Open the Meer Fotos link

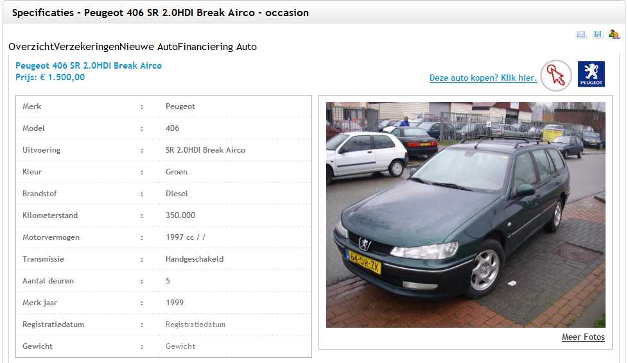583,337
